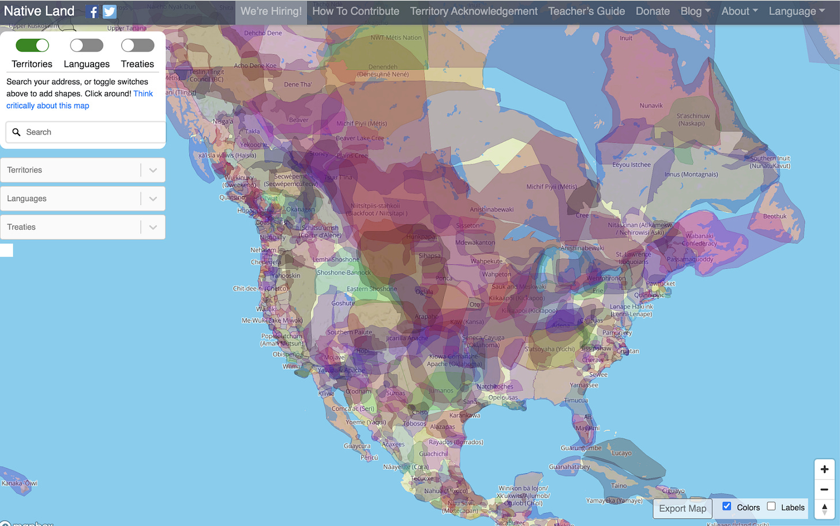This screenshot has height=526, width=840.
Task: Turn on the Languages switch
Action: pos(87,45)
